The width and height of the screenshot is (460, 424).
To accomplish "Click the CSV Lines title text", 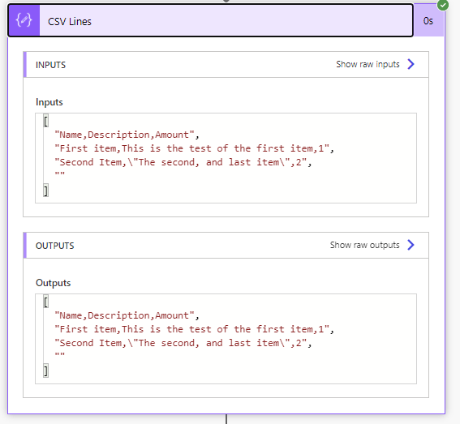I will click(70, 21).
